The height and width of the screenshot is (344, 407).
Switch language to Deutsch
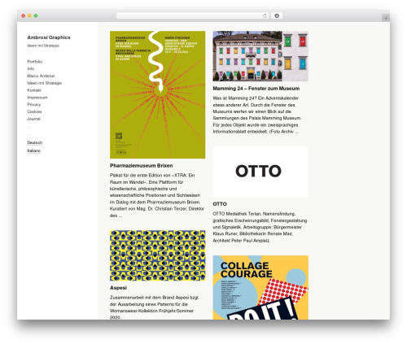35,142
